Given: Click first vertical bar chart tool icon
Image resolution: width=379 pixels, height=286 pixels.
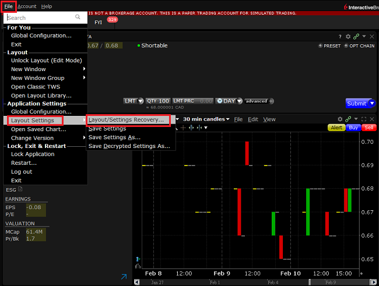Looking at the screenshot, I should [x=191, y=128].
